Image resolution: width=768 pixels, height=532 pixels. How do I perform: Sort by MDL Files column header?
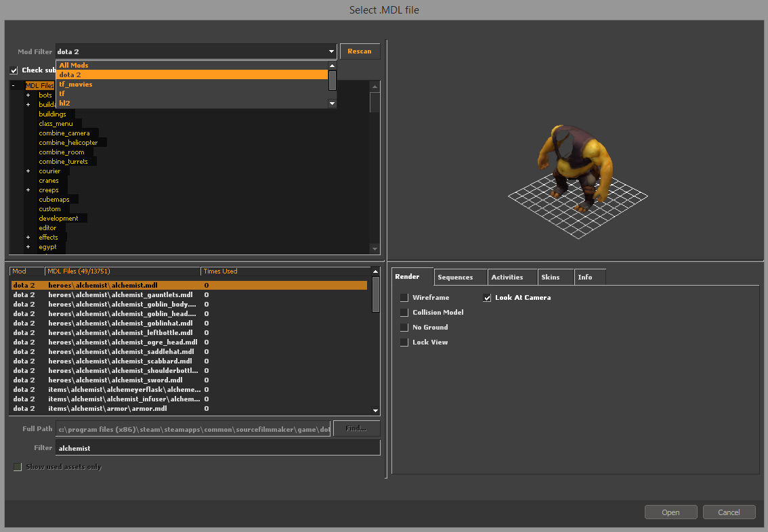click(123, 271)
